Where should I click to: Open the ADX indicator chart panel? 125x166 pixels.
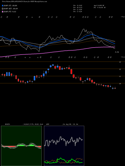coord(64,146)
